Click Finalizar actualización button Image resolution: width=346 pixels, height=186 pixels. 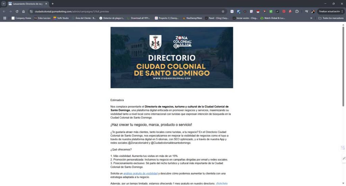pos(329,11)
